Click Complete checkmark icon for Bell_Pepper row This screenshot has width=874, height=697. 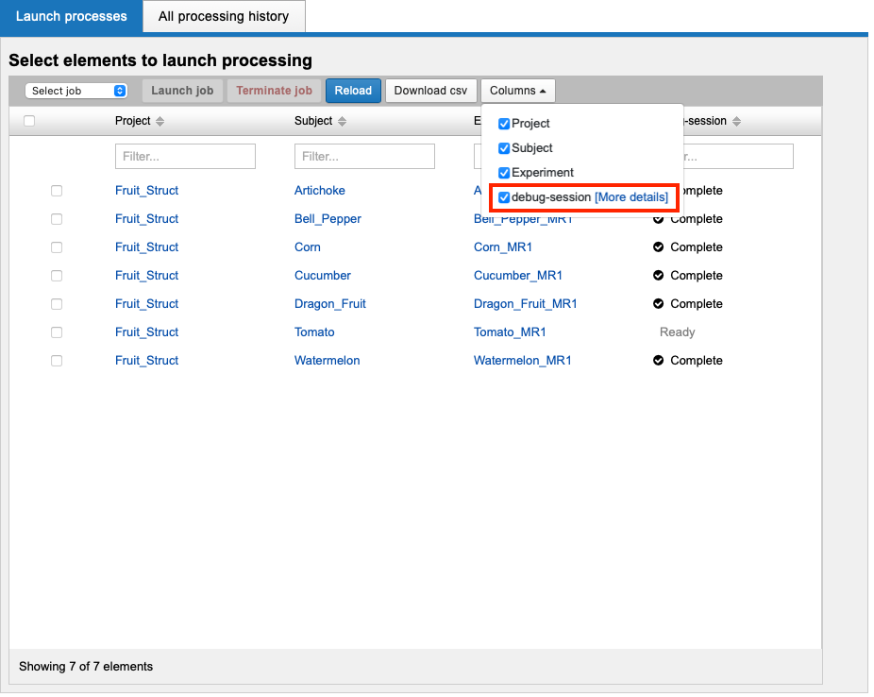(659, 219)
